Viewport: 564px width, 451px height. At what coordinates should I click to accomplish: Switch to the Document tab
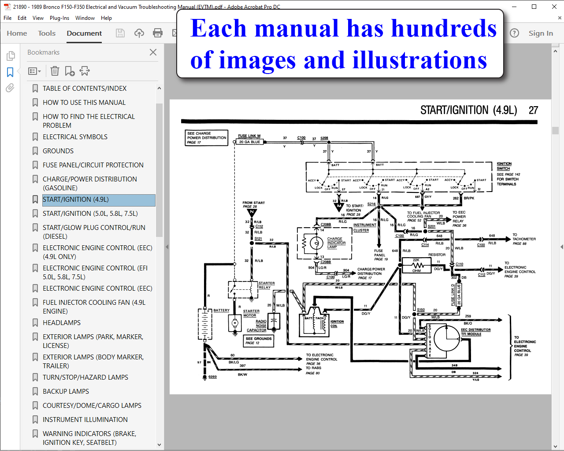tap(84, 33)
